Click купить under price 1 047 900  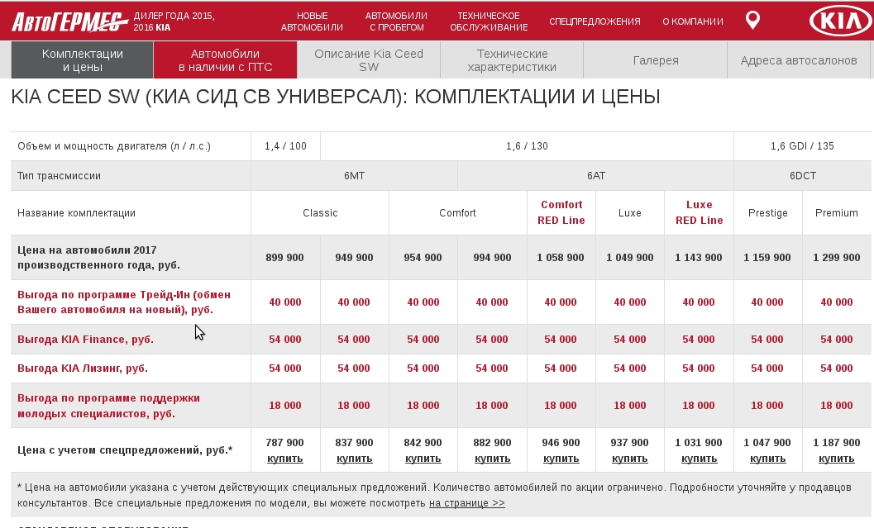tap(767, 459)
